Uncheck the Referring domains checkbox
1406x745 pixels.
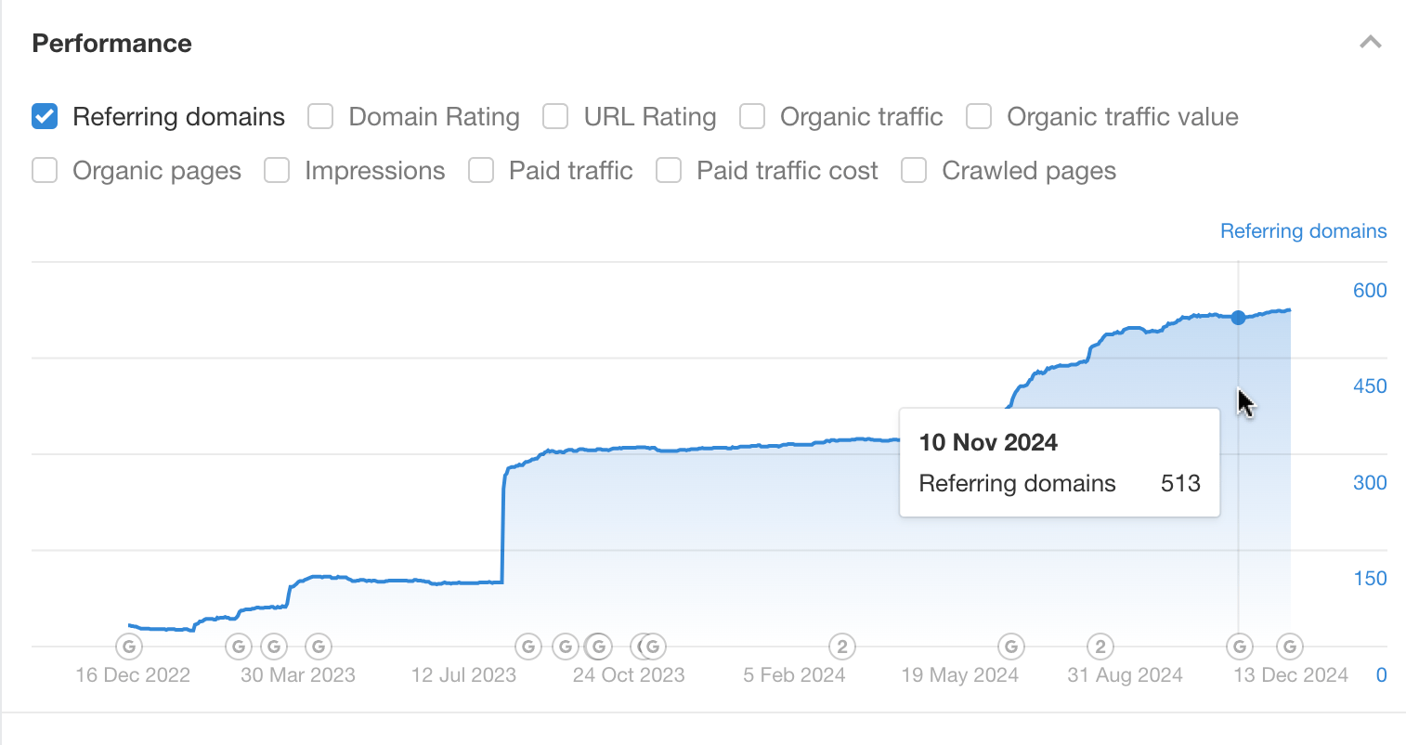click(44, 116)
